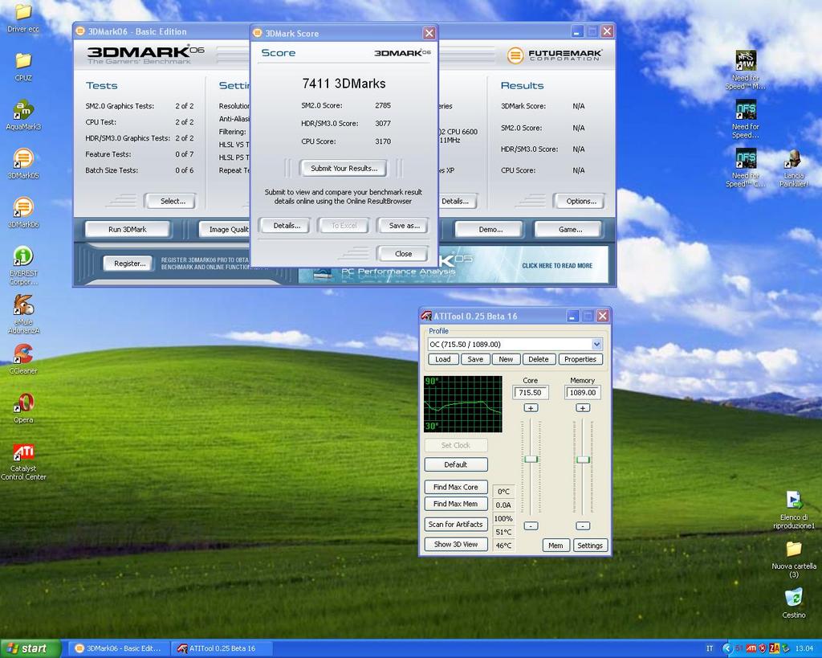Click Details in the 3DMark Score dialog

coord(287,226)
